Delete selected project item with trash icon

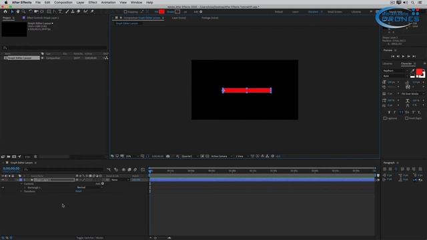35,157
